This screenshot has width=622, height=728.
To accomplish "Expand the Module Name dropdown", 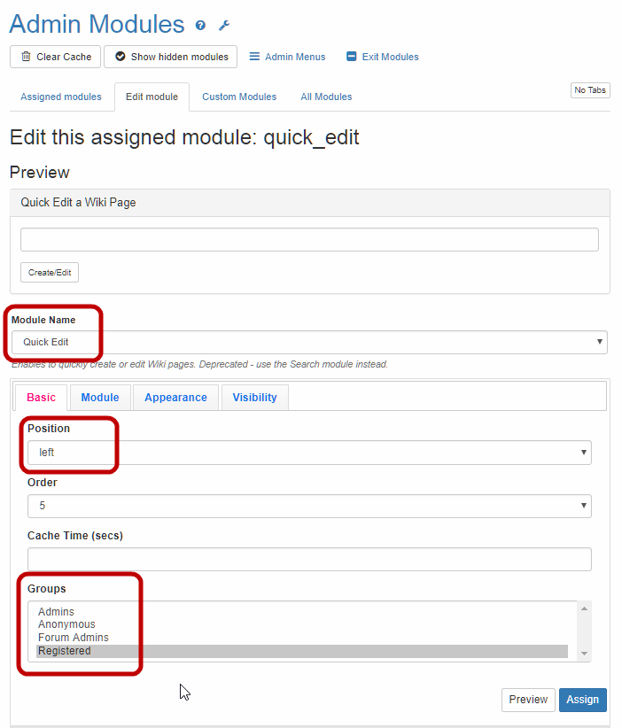I will pyautogui.click(x=309, y=342).
